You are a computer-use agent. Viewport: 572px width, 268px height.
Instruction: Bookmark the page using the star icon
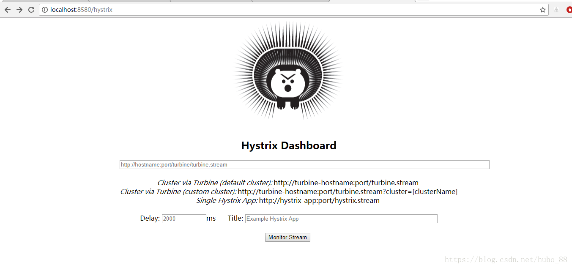(542, 9)
